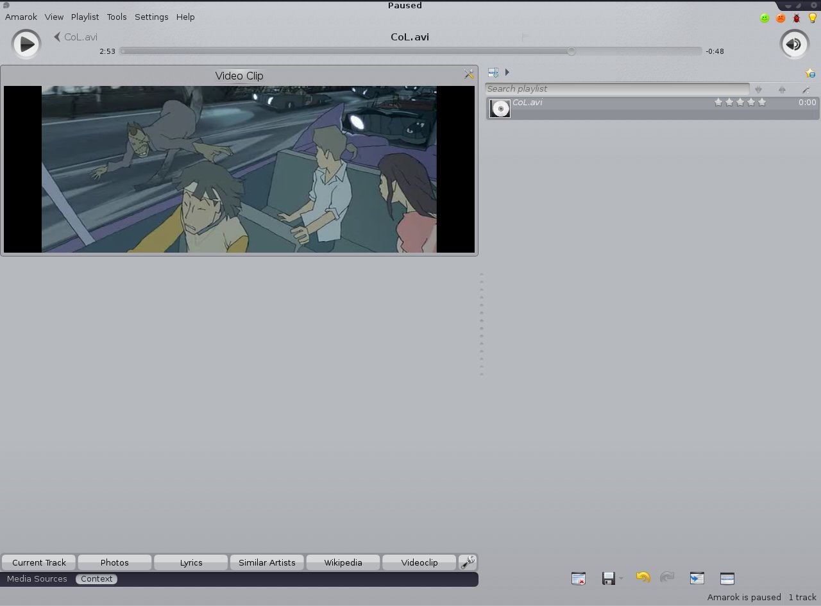Screen dimensions: 821x606
Task: Click the green smiley like feedback icon
Action: [x=765, y=18]
